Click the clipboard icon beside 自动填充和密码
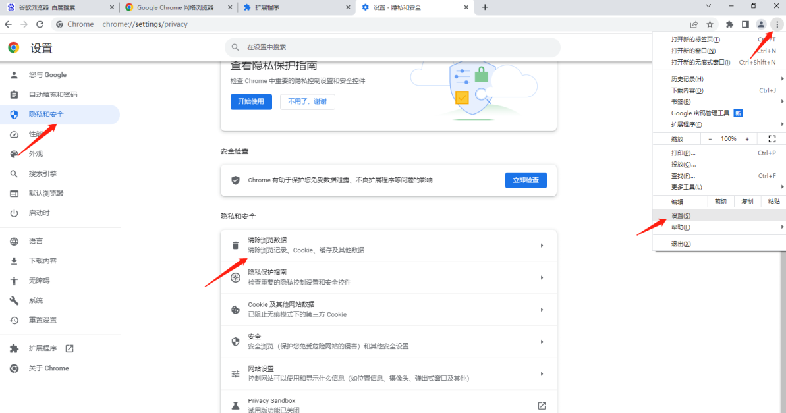This screenshot has height=413, width=786. [x=14, y=94]
